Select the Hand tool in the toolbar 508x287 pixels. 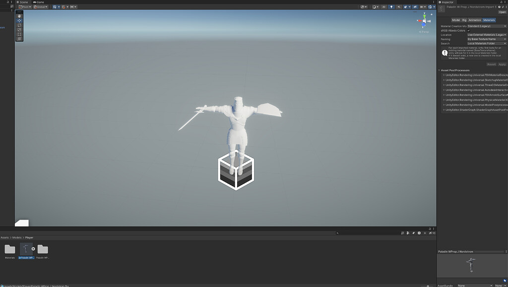point(19,16)
